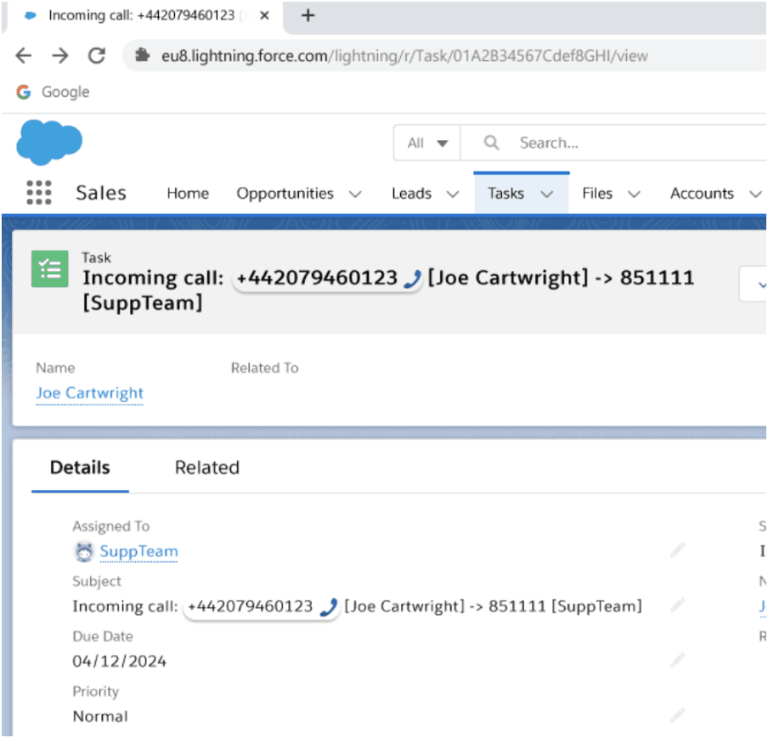This screenshot has height=738, width=768.
Task: Reload the page with the refresh icon
Action: coord(97,56)
